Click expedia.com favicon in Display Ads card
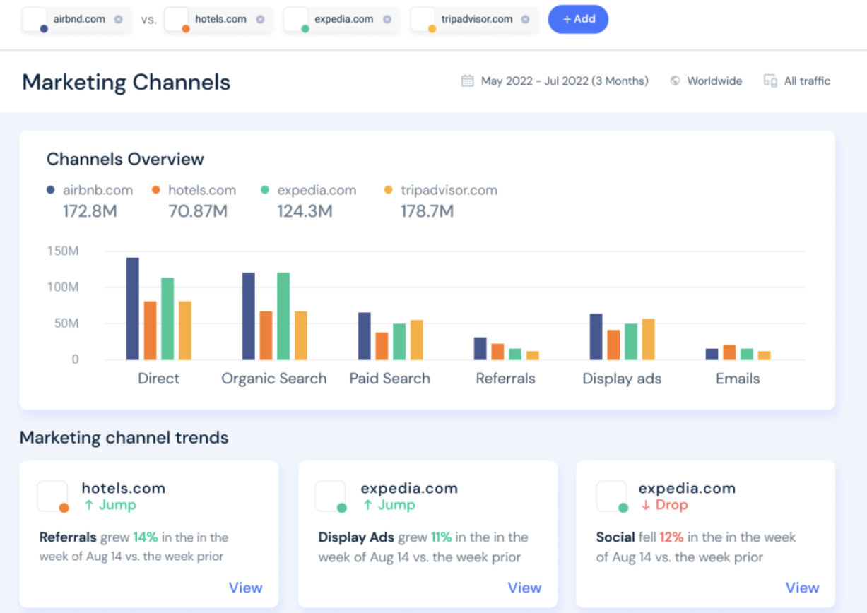The width and height of the screenshot is (867, 613). coord(331,496)
